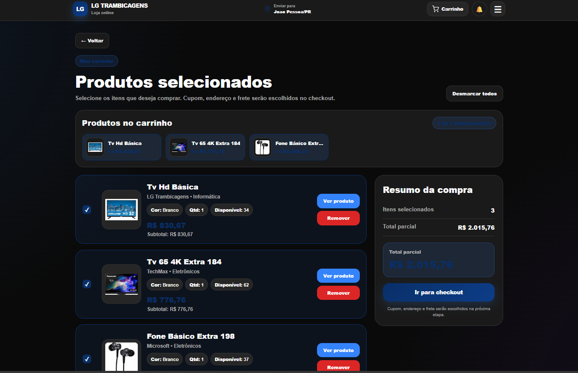Screen dimensions: 578x373
Task: Uncheck the Tv 65 4K Extra 184 checkbox
Action: [x=87, y=284]
